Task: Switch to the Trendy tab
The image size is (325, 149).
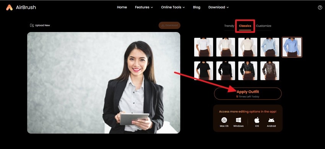Action: coord(229,26)
